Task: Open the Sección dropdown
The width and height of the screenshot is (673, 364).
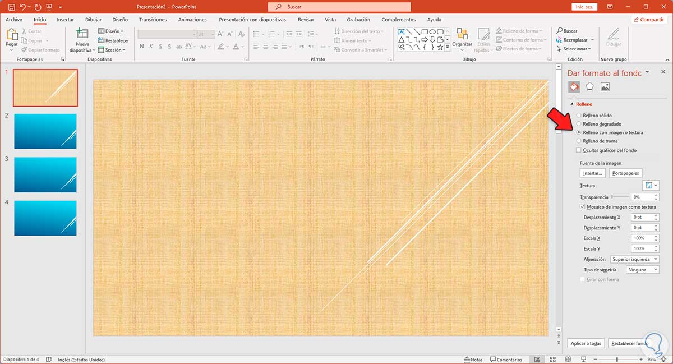Action: [x=112, y=50]
